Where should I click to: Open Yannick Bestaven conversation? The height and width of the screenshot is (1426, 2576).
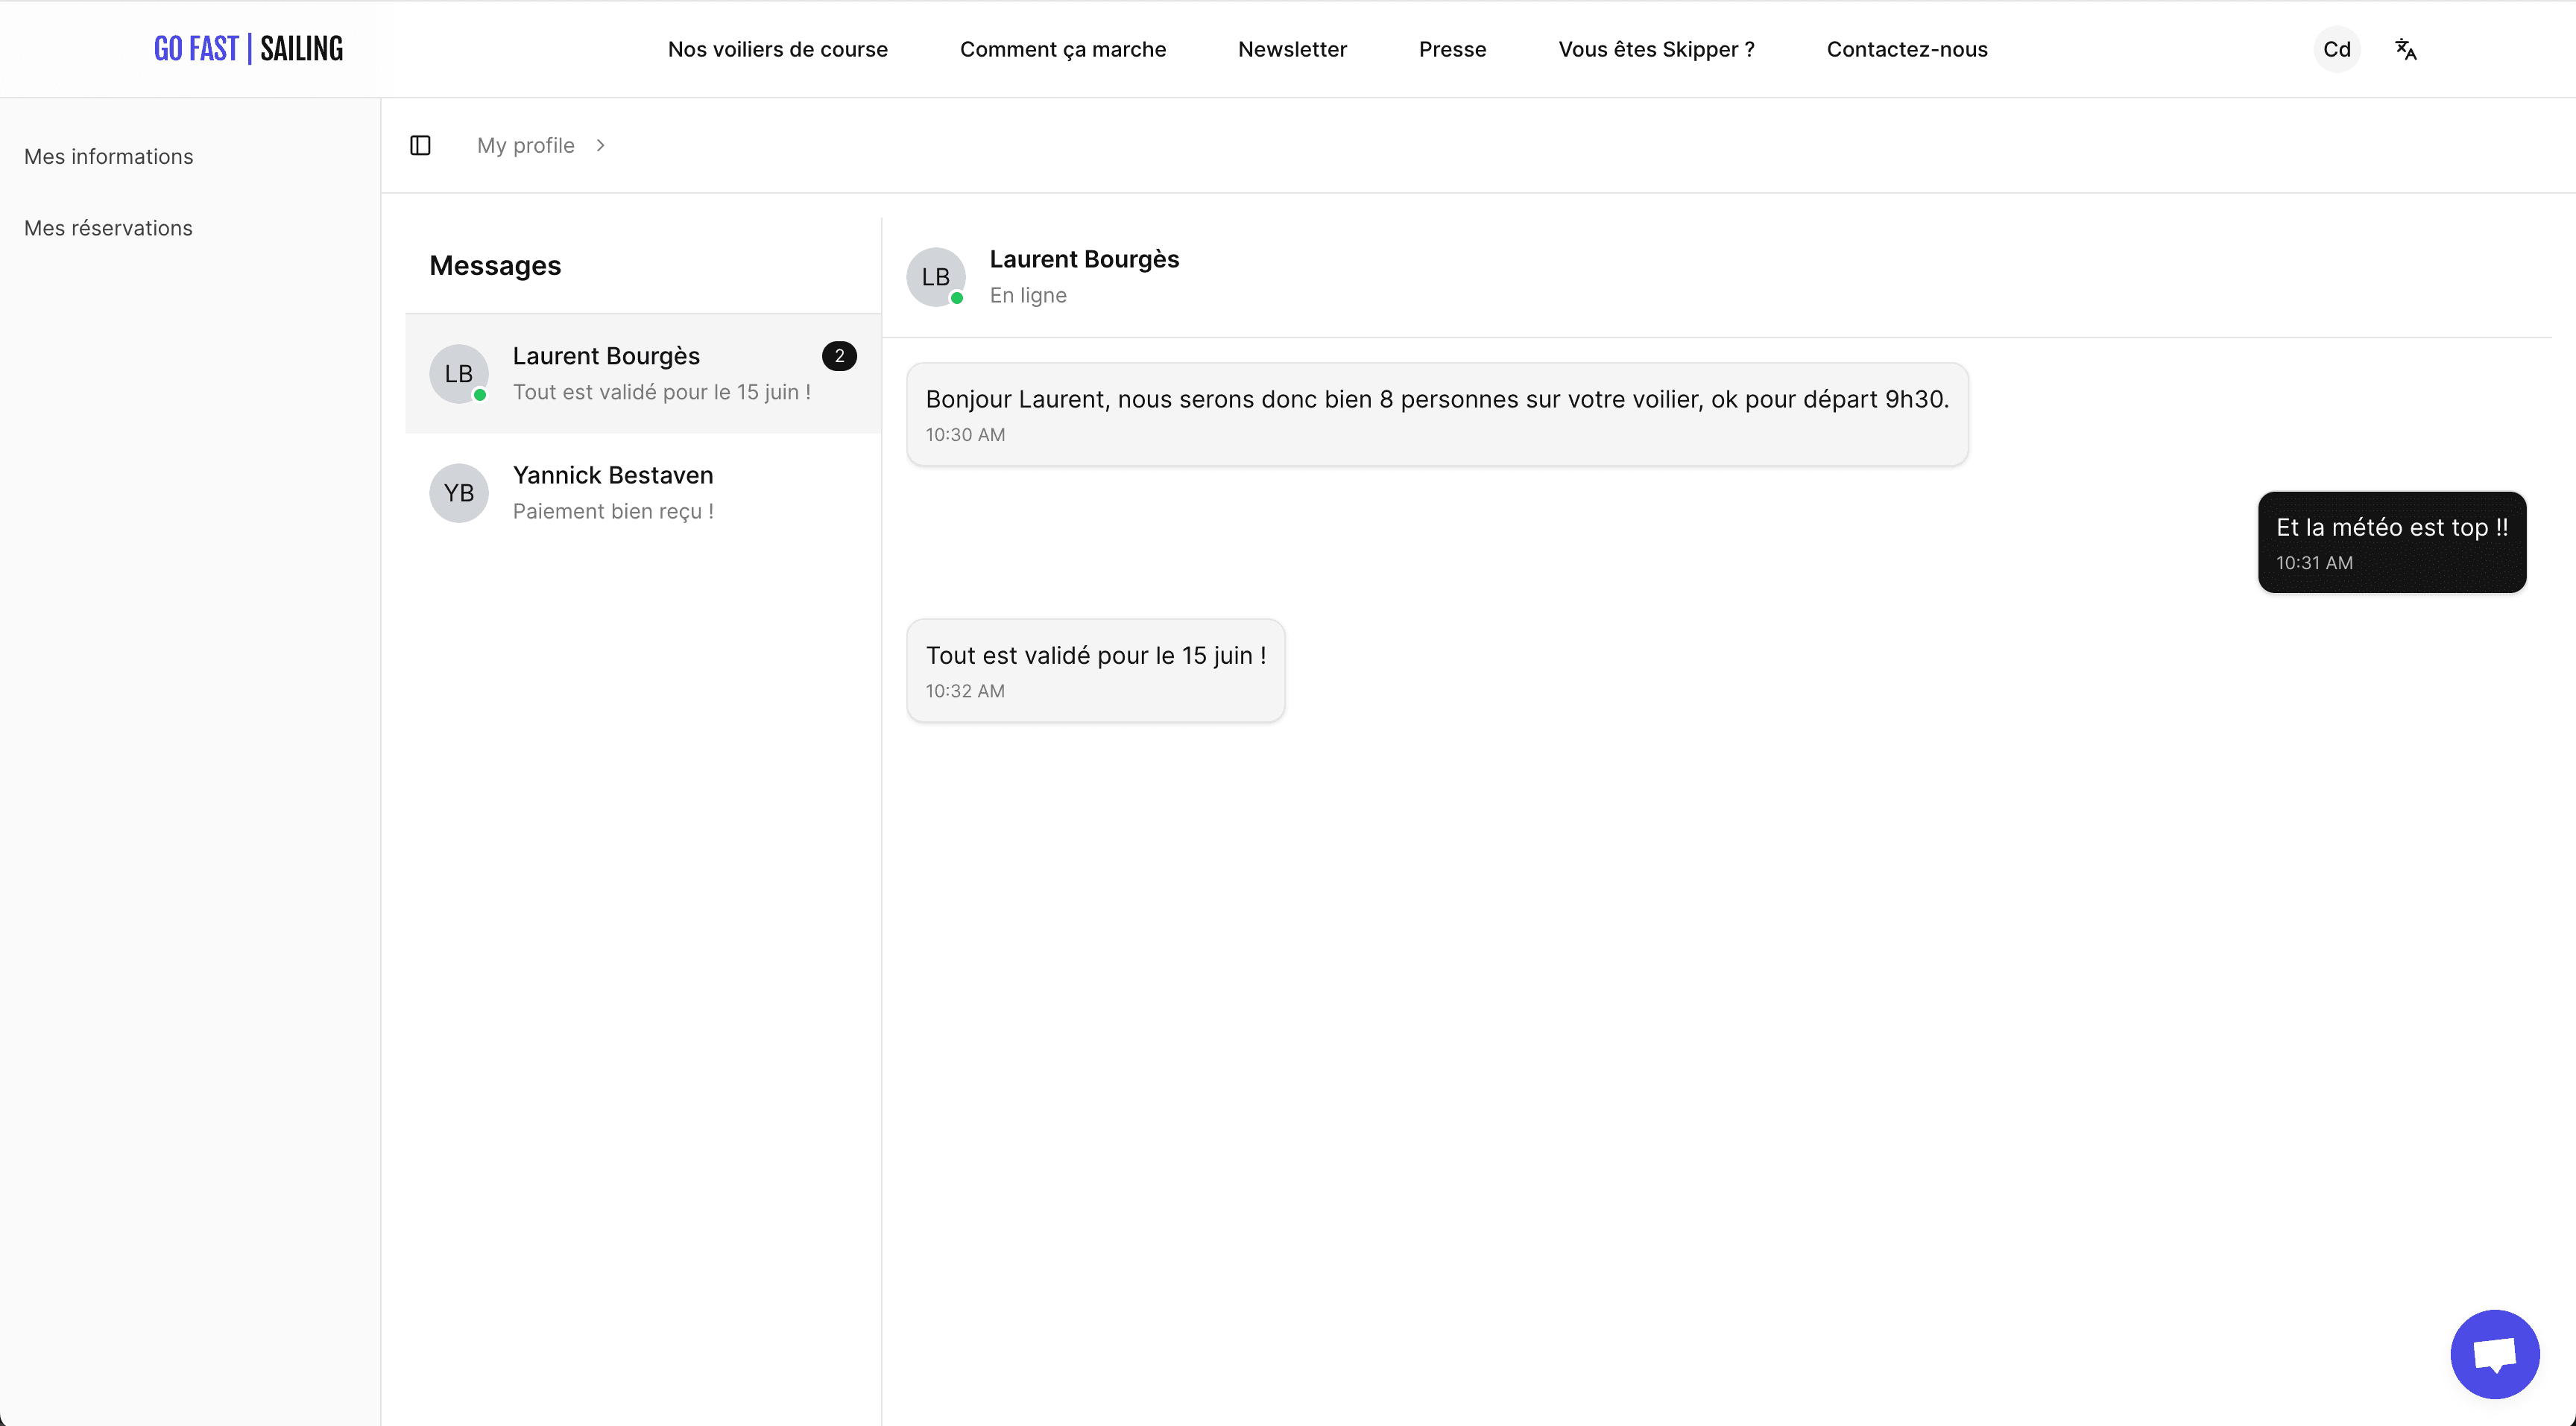[x=612, y=492]
